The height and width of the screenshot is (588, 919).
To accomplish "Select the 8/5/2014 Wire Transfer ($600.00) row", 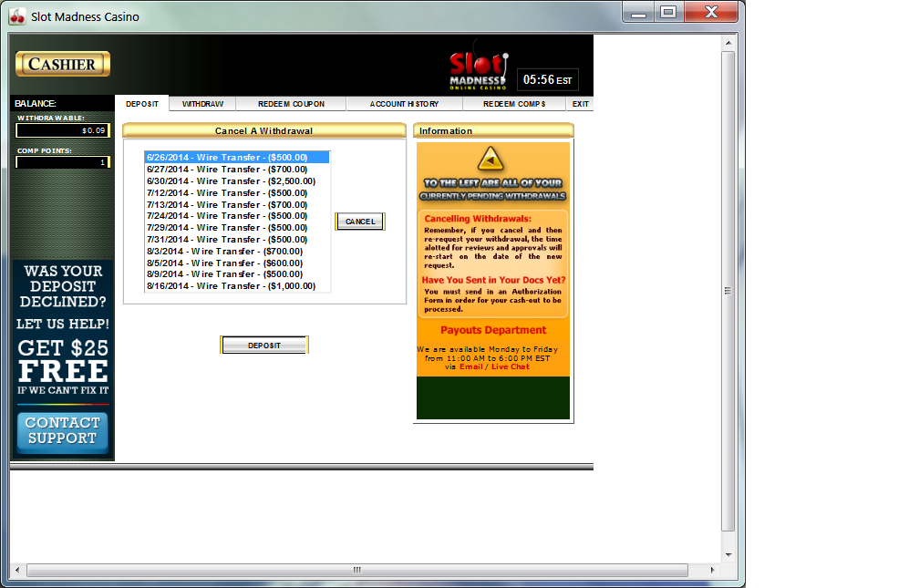I will (x=237, y=263).
